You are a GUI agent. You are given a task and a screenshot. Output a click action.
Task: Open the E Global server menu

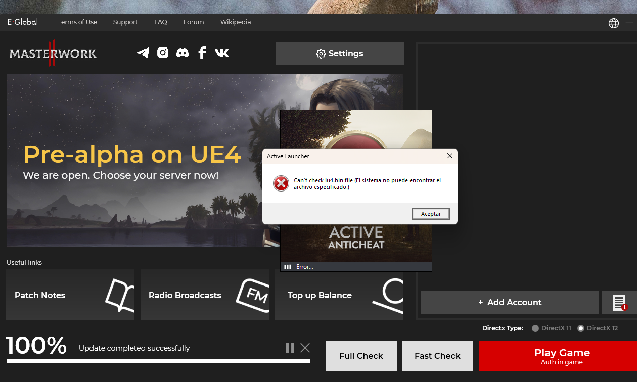pyautogui.click(x=23, y=22)
